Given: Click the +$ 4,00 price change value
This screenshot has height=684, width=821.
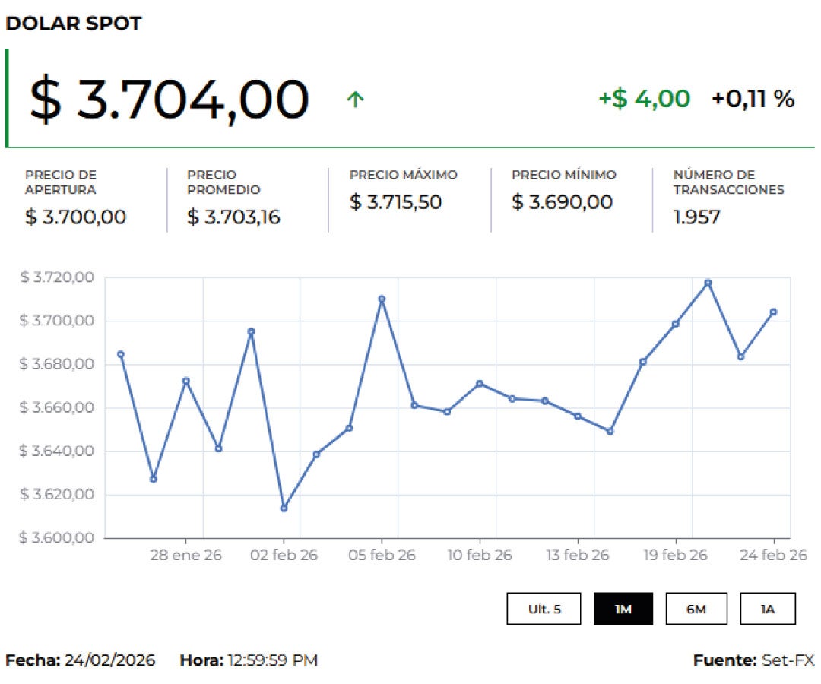Looking at the screenshot, I should click(x=644, y=99).
